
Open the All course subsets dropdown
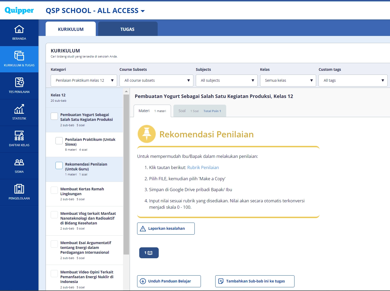click(156, 80)
